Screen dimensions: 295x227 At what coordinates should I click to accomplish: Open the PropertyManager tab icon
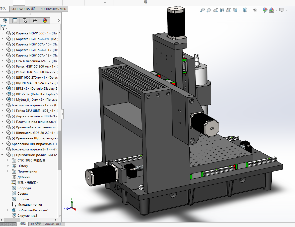(x=15, y=21)
